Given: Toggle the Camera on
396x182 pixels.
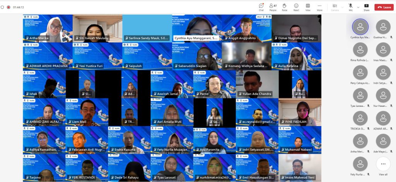Looking at the screenshot, I should pyautogui.click(x=335, y=7).
